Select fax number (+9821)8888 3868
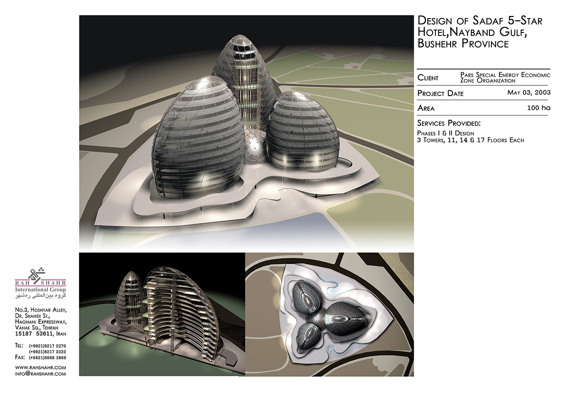567x401 pixels. pos(48,358)
